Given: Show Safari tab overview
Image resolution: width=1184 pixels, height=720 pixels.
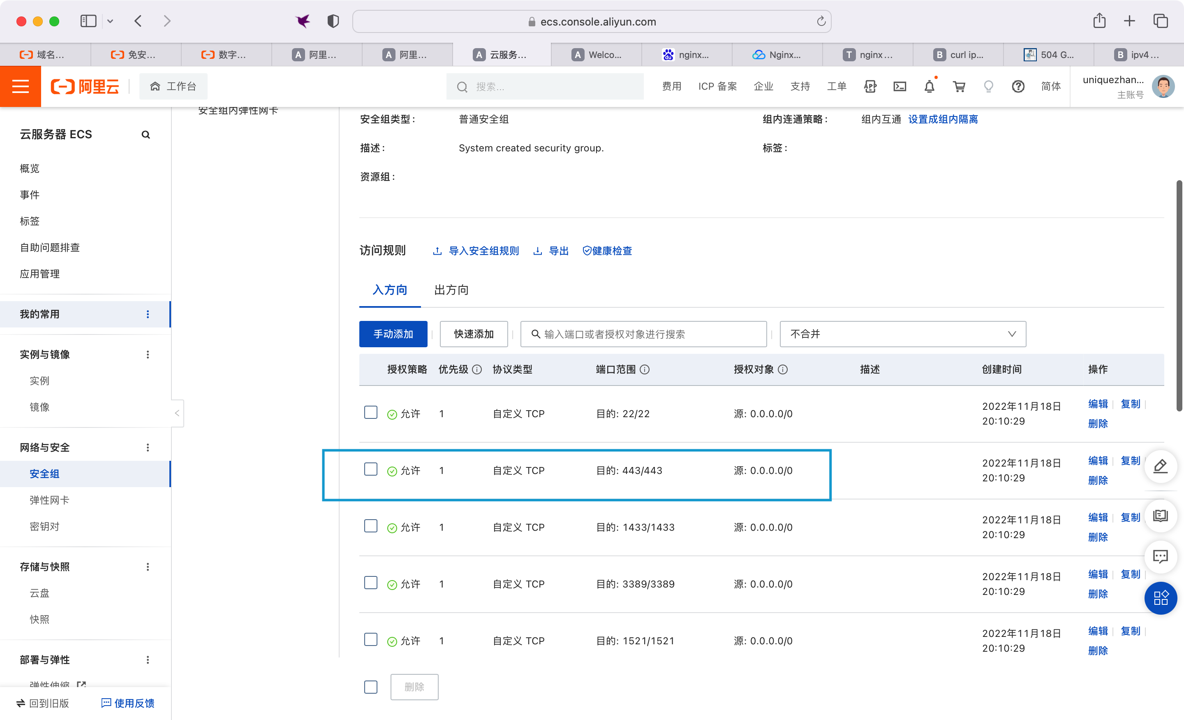Looking at the screenshot, I should coord(1161,21).
